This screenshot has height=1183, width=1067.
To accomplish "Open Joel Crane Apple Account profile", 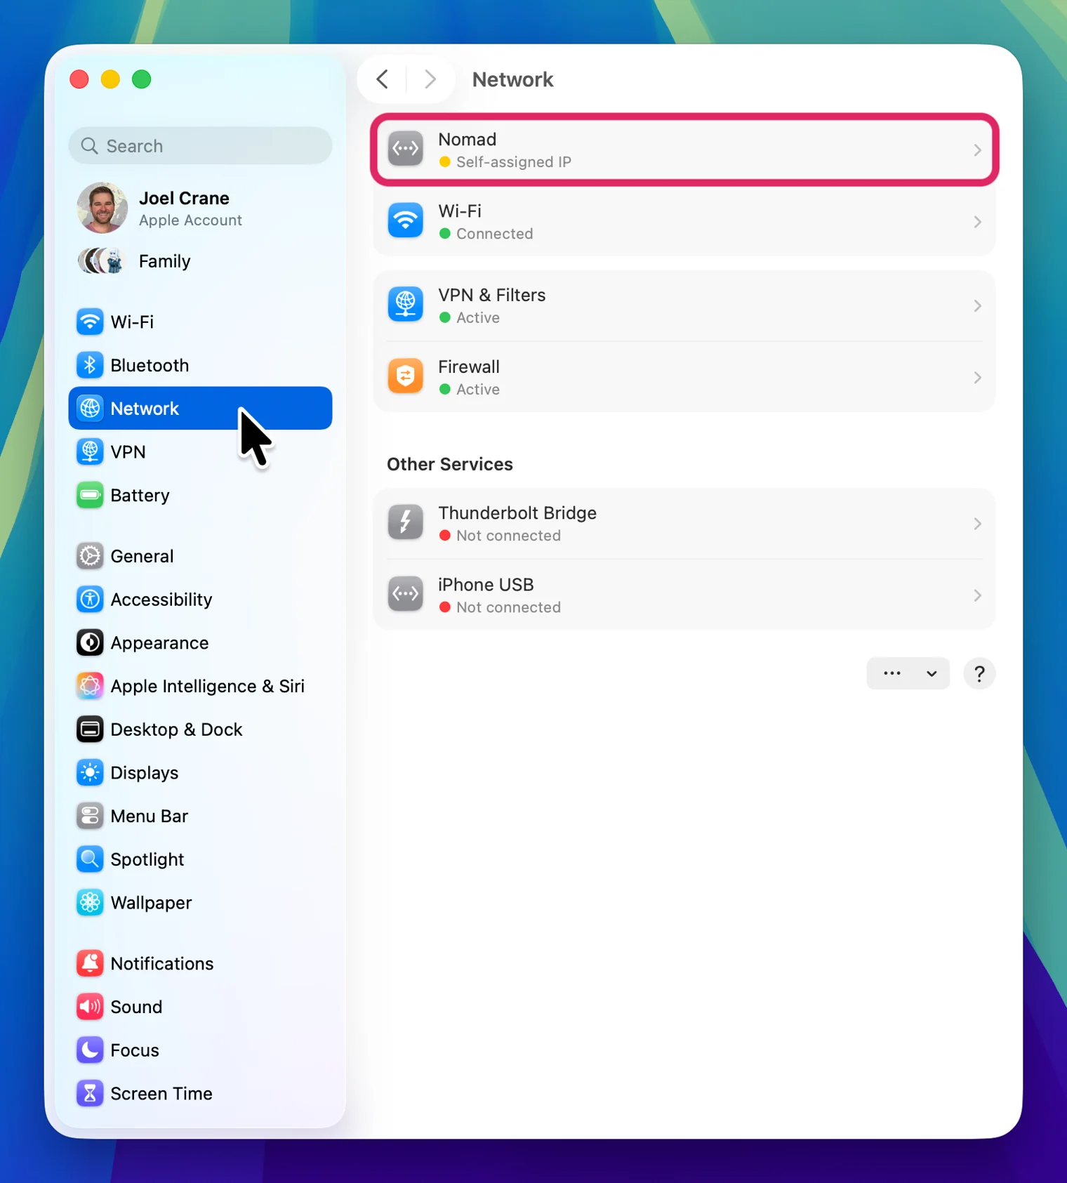I will pos(184,209).
